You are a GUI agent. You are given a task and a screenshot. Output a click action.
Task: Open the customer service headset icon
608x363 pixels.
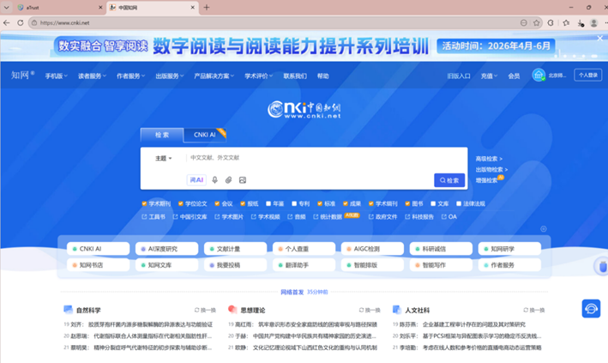pos(591,309)
